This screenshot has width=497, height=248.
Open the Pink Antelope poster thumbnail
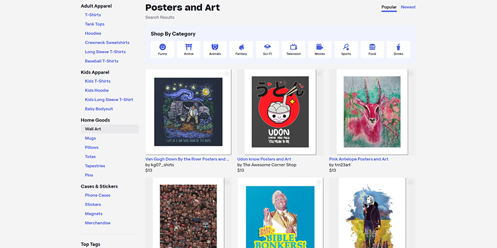pos(372,112)
